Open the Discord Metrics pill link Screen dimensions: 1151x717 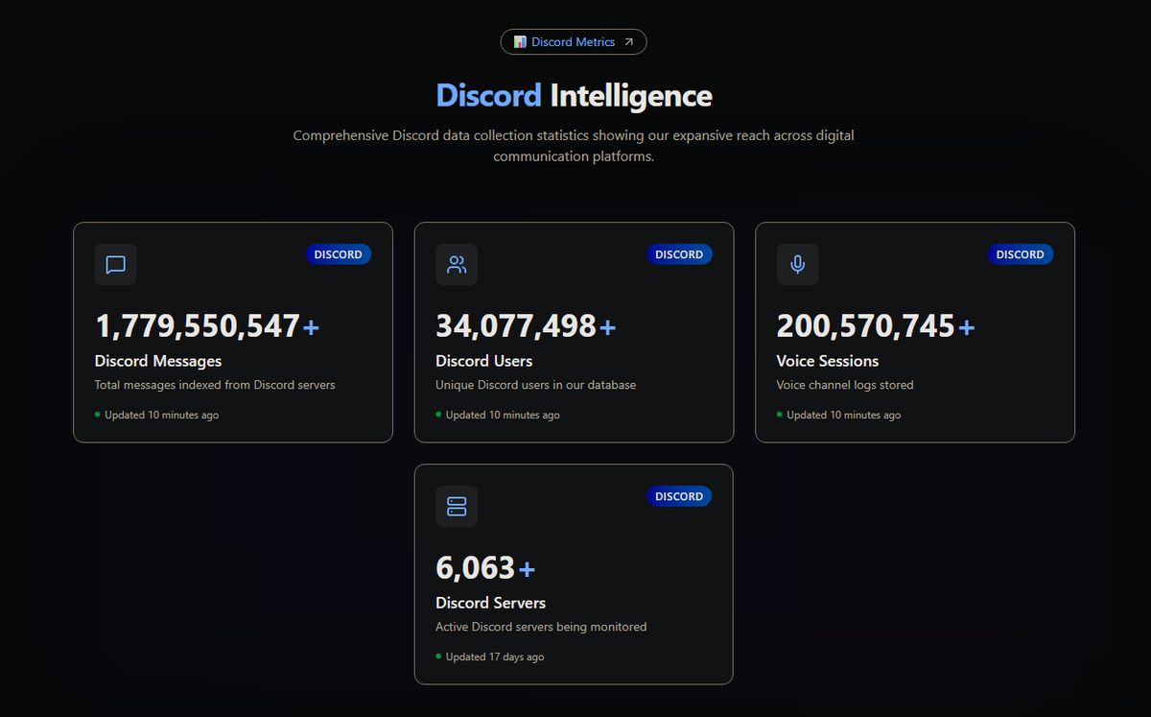pyautogui.click(x=574, y=42)
